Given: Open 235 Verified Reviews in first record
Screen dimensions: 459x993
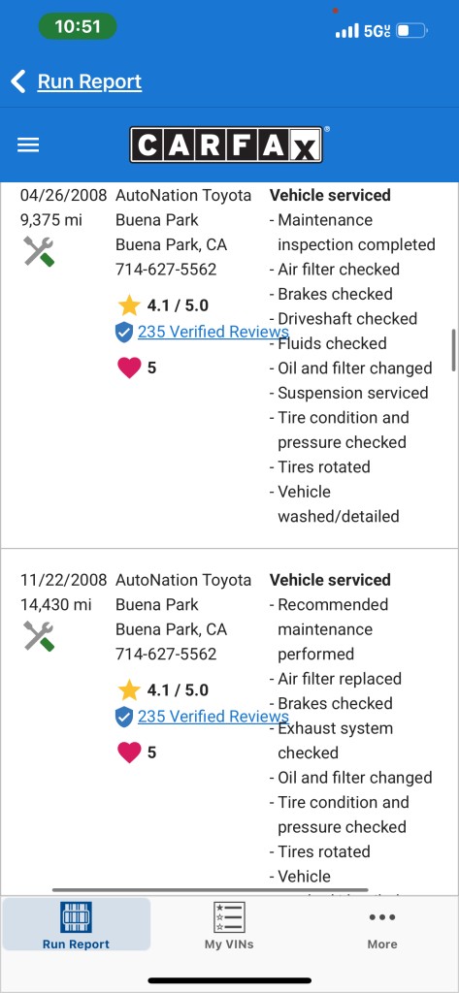Looking at the screenshot, I should coord(213,332).
